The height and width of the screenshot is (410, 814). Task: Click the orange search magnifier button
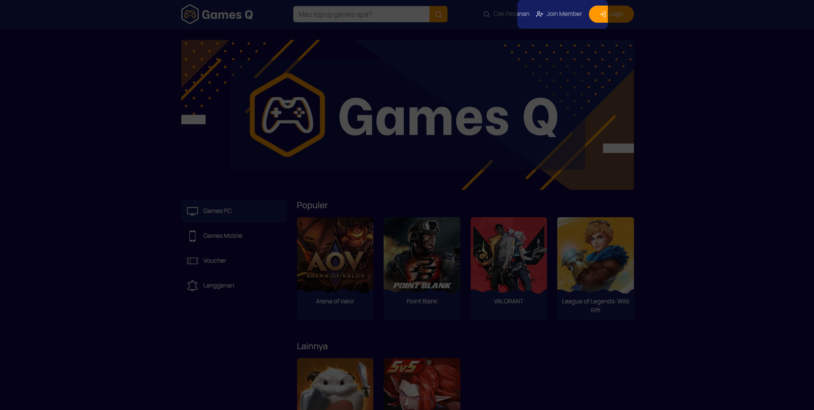(439, 14)
